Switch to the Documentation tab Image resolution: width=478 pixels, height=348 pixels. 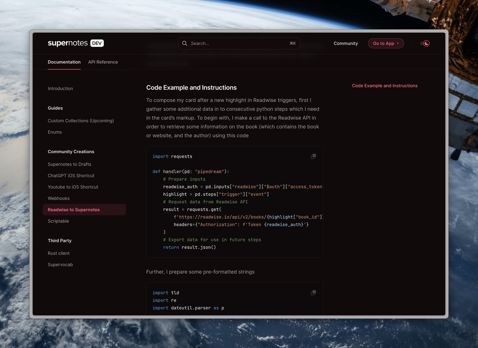coord(64,62)
